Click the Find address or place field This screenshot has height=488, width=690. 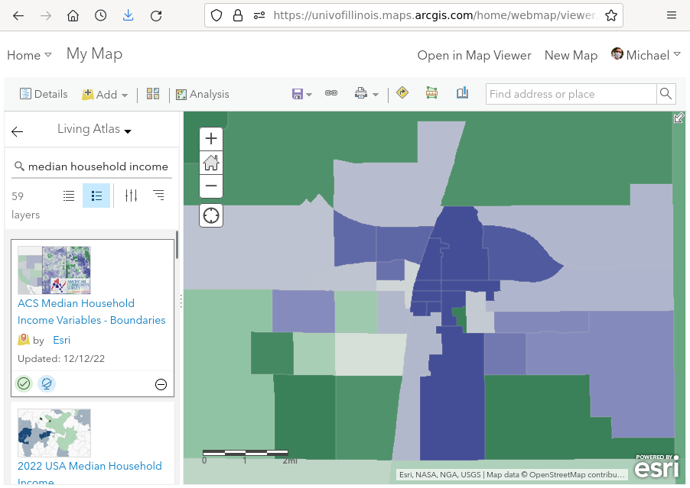[571, 94]
